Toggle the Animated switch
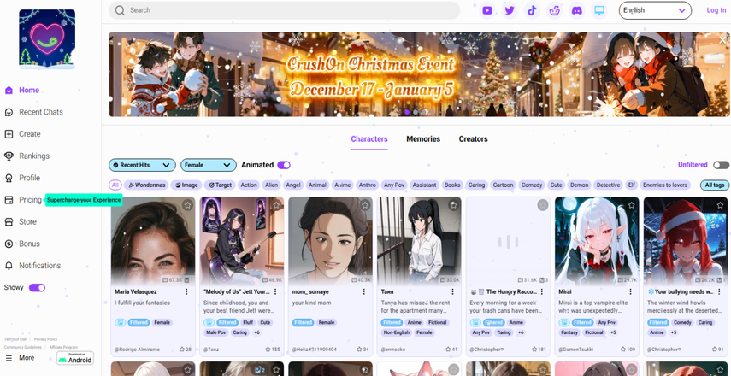The height and width of the screenshot is (376, 731). pyautogui.click(x=284, y=165)
